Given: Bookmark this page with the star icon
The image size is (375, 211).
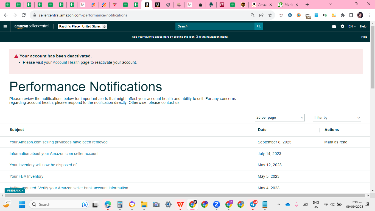Looking at the screenshot, I should [270, 15].
